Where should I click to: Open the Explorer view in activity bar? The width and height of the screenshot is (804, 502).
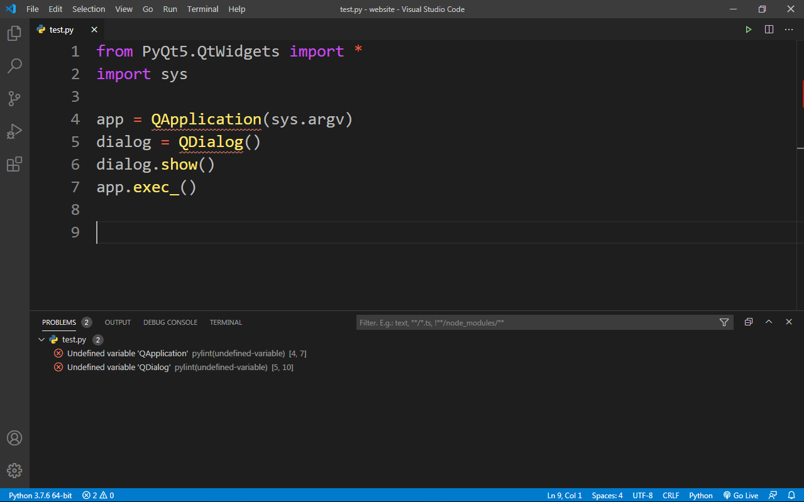[14, 33]
